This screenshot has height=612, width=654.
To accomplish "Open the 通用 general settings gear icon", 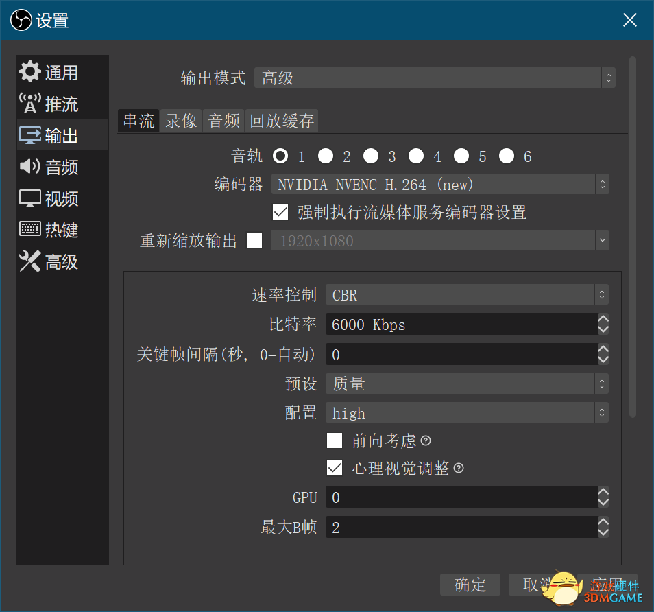I will 30,72.
